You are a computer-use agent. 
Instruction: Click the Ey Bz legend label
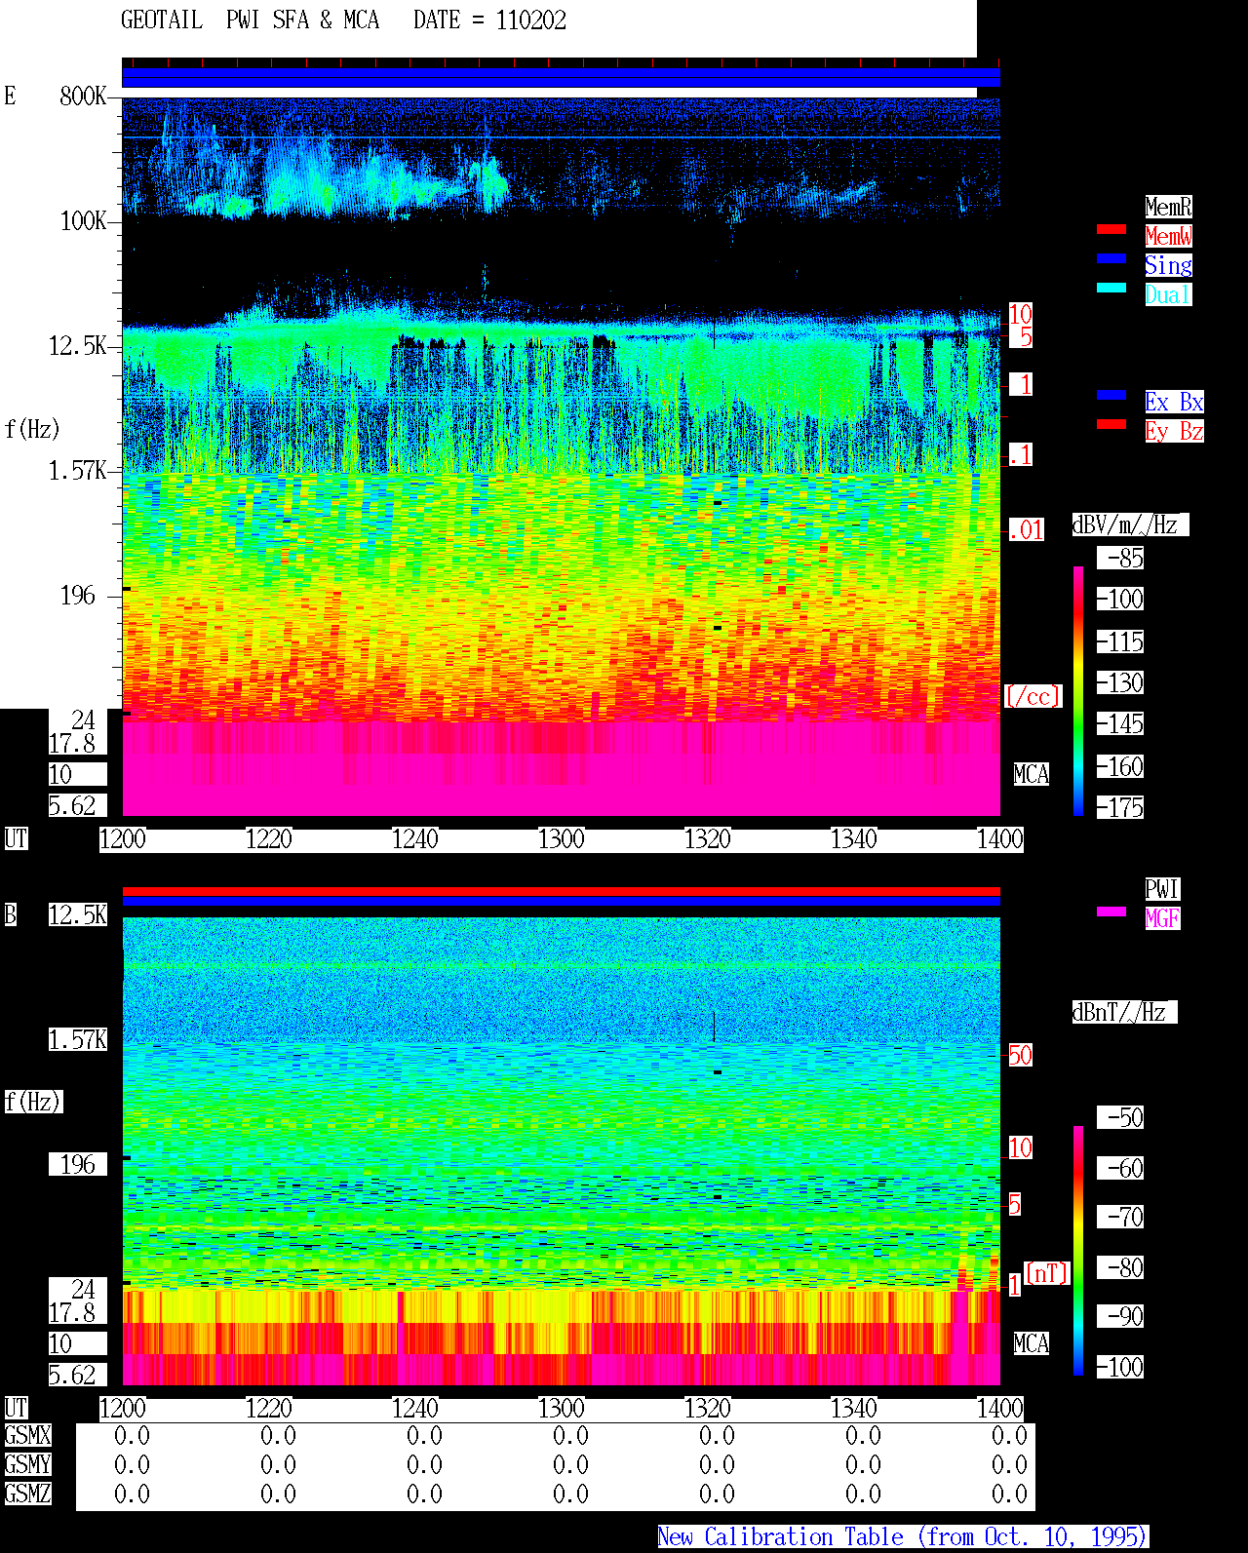1174,431
